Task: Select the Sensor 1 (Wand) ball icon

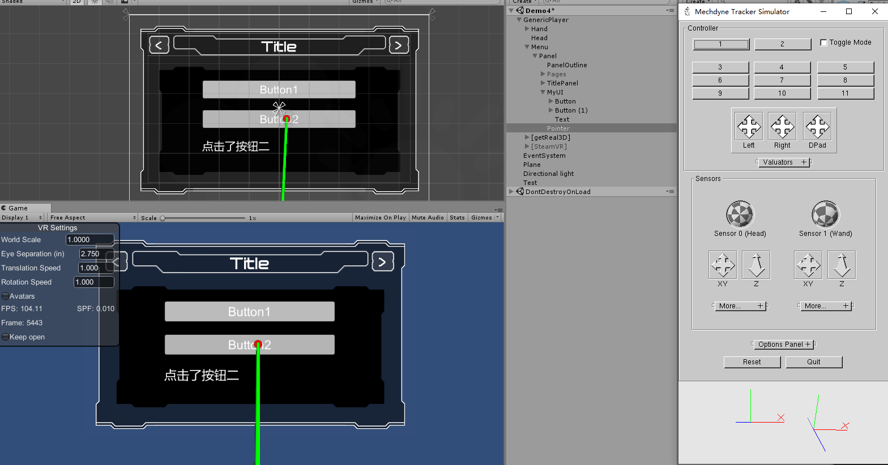Action: pyautogui.click(x=826, y=214)
